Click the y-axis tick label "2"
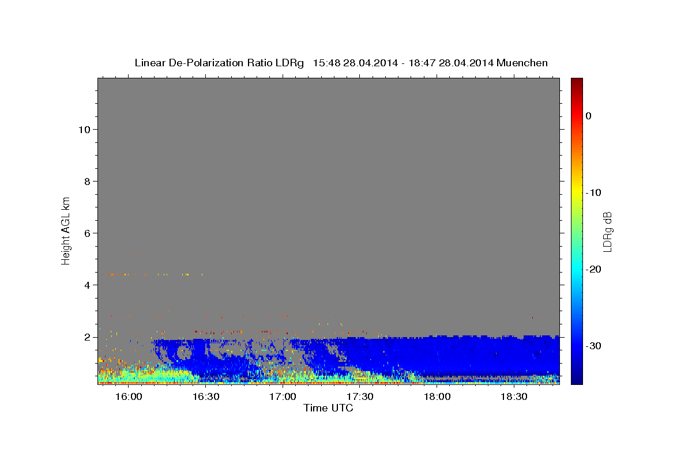Image resolution: width=692 pixels, height=461 pixels. (86, 337)
